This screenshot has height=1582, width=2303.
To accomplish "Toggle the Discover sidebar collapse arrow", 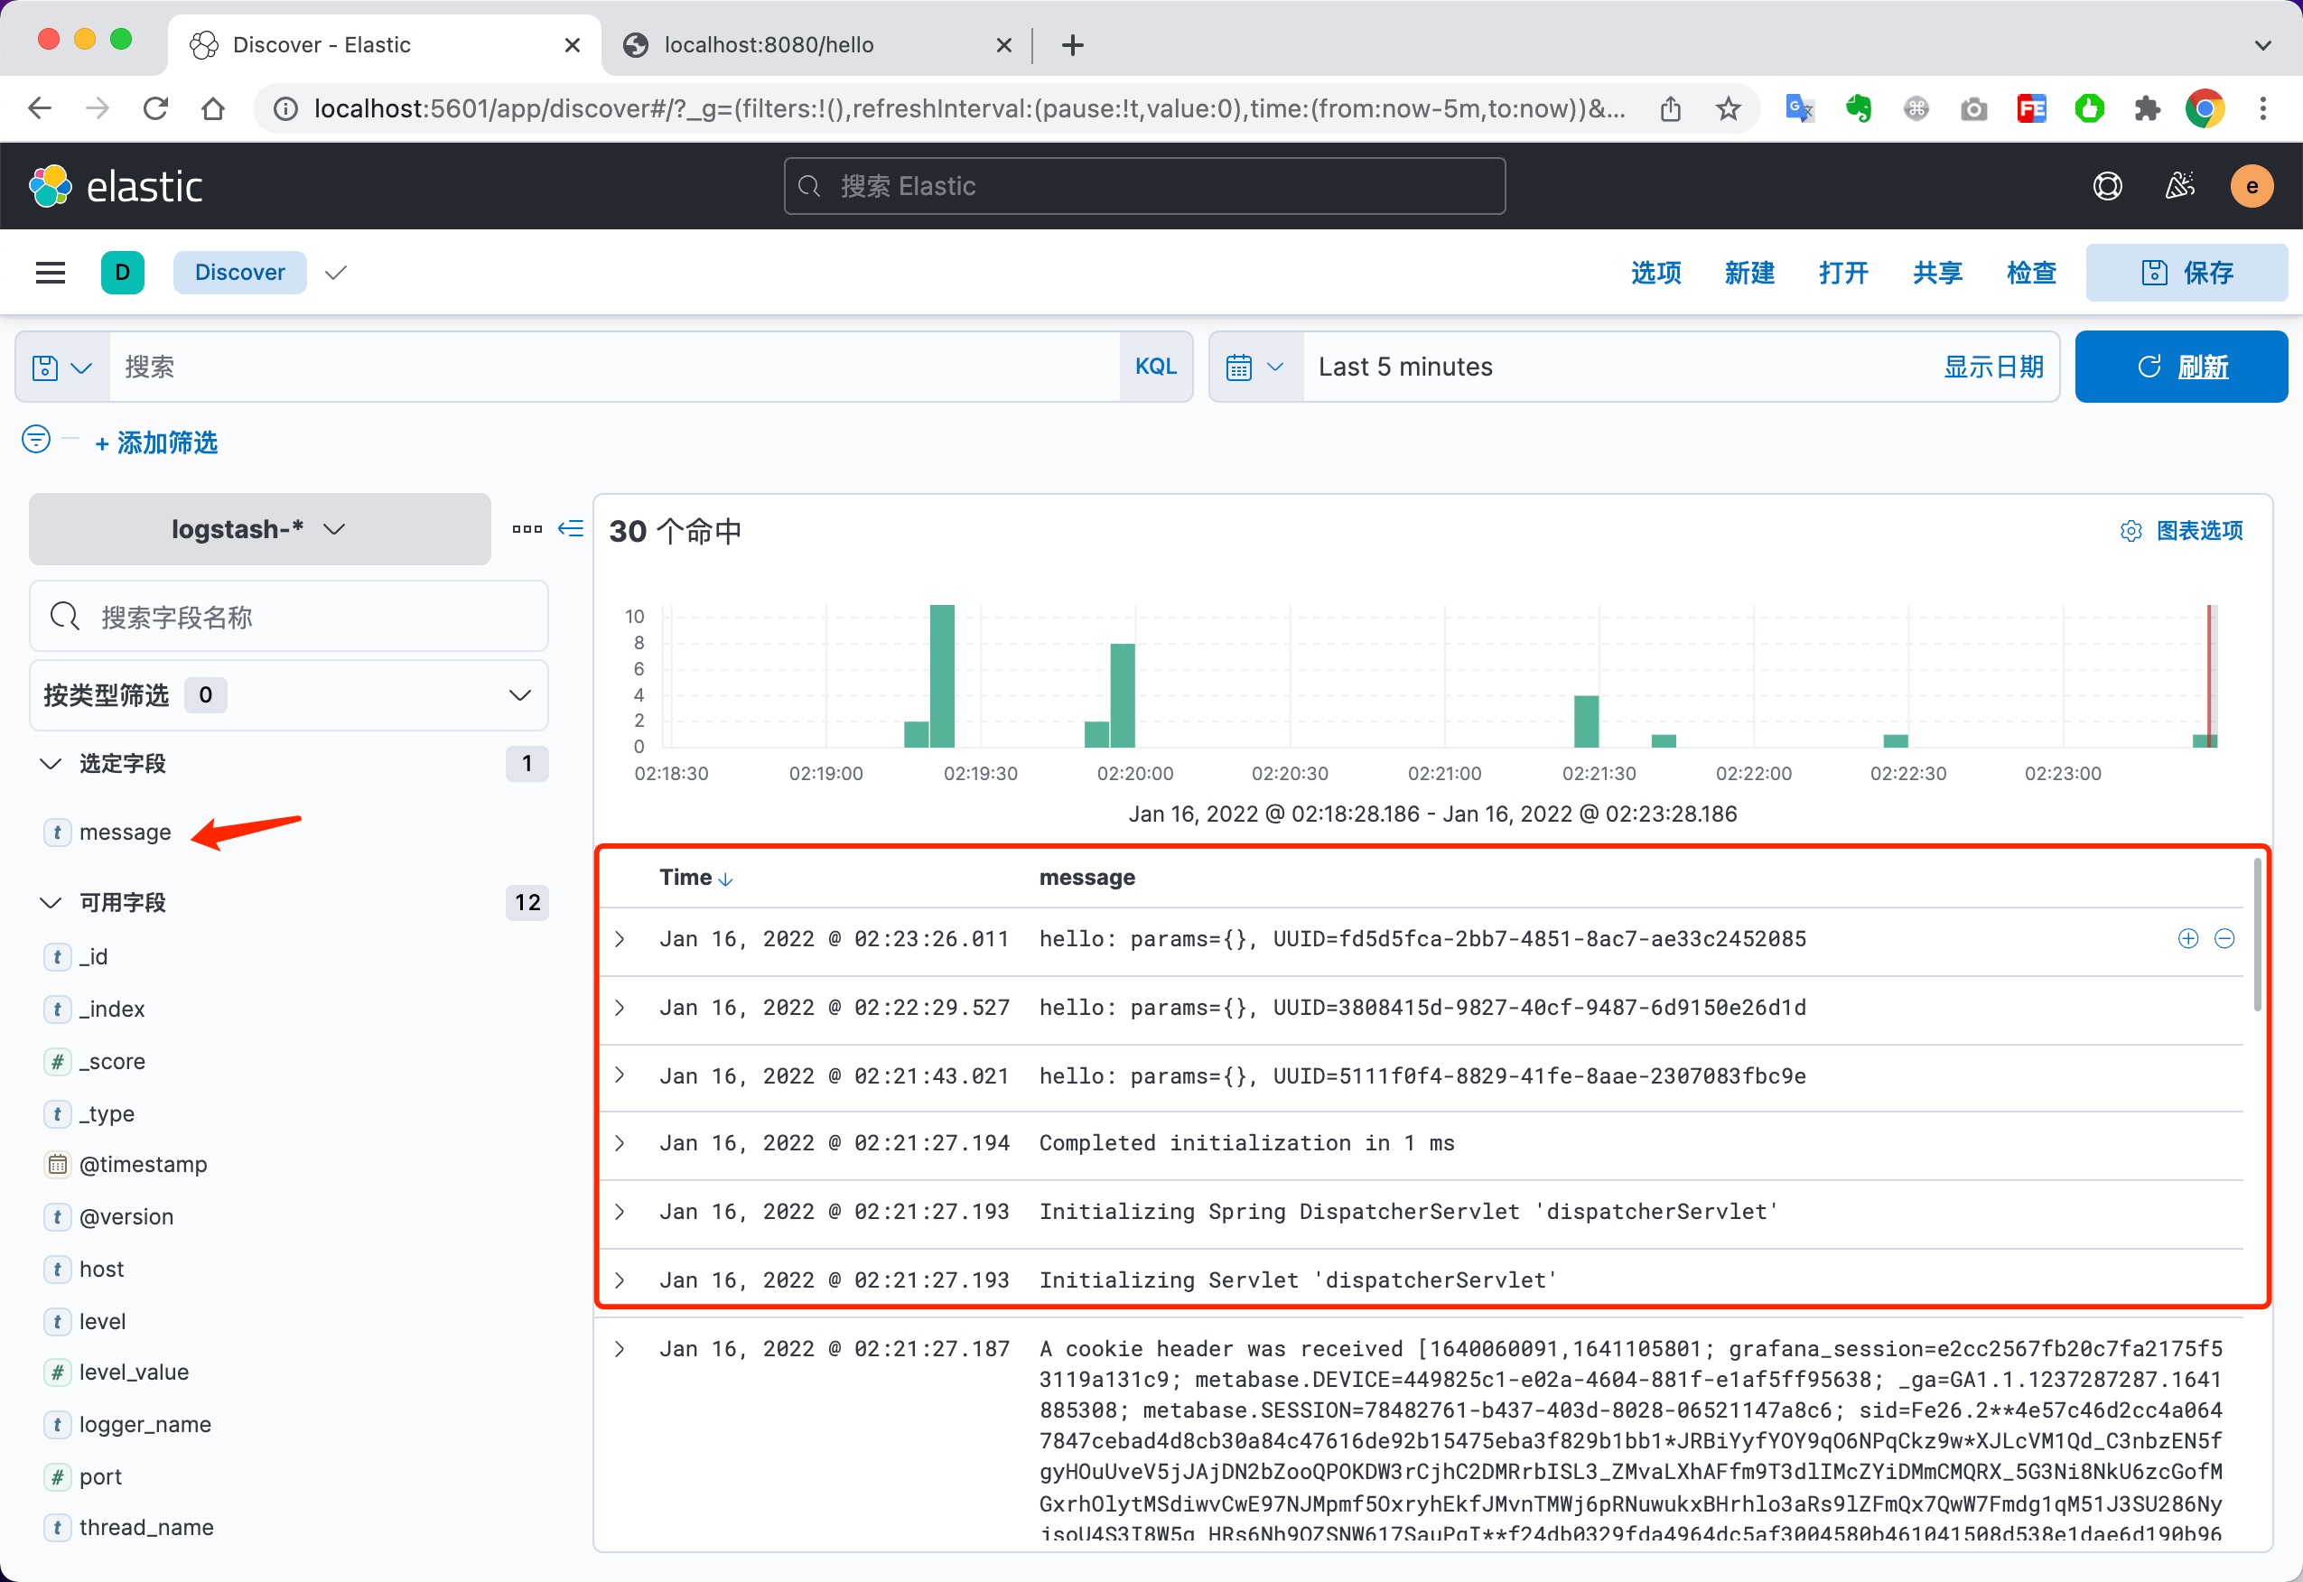I will pyautogui.click(x=571, y=530).
